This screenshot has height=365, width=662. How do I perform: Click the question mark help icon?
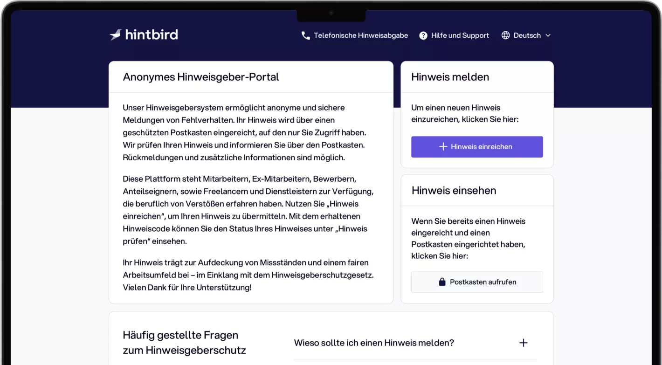tap(423, 35)
